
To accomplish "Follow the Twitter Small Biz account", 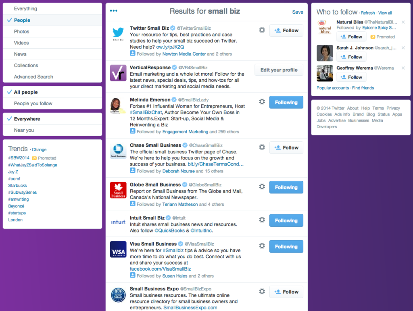I will pyautogui.click(x=286, y=30).
